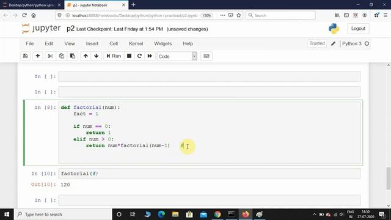Interrupt the kernel with stop icon

pos(129,56)
